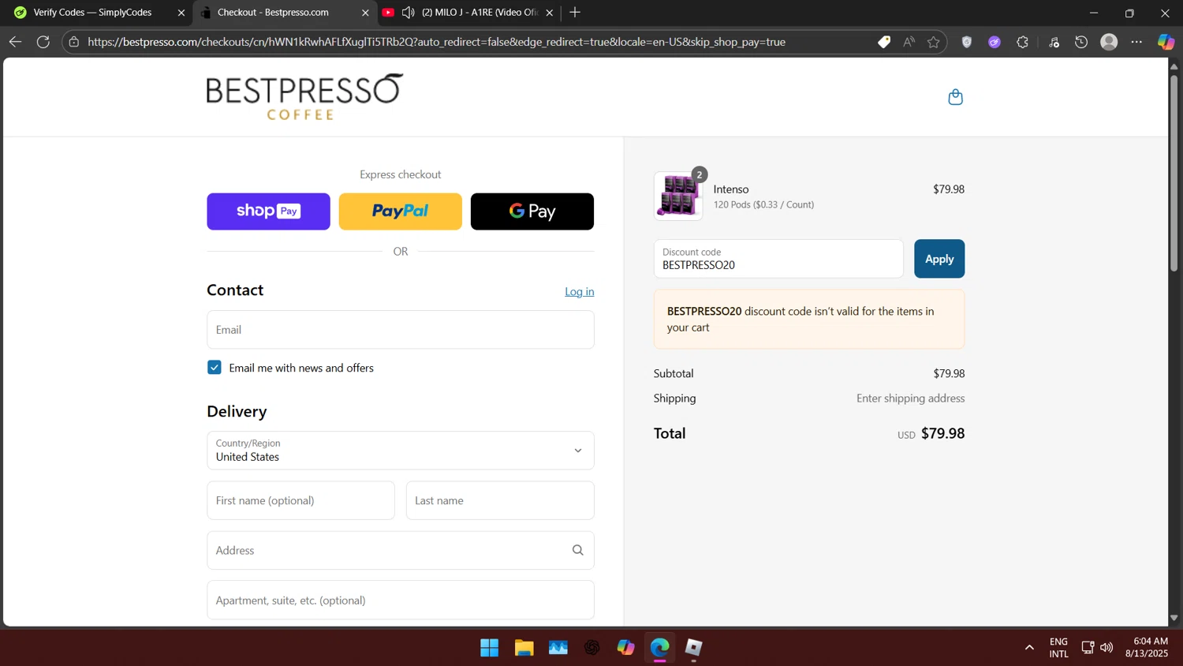Open the shield tracking protection extension icon
The image size is (1183, 666).
point(967,42)
